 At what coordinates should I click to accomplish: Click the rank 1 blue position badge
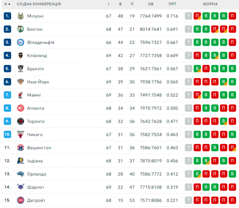(7, 16)
